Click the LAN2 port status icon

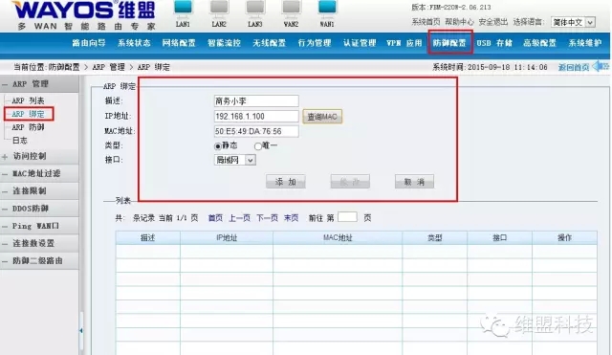click(219, 9)
